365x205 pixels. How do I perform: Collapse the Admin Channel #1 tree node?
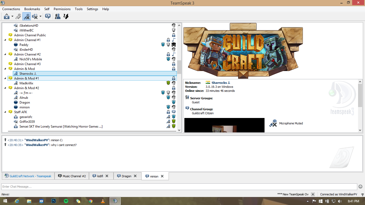(x=5, y=40)
